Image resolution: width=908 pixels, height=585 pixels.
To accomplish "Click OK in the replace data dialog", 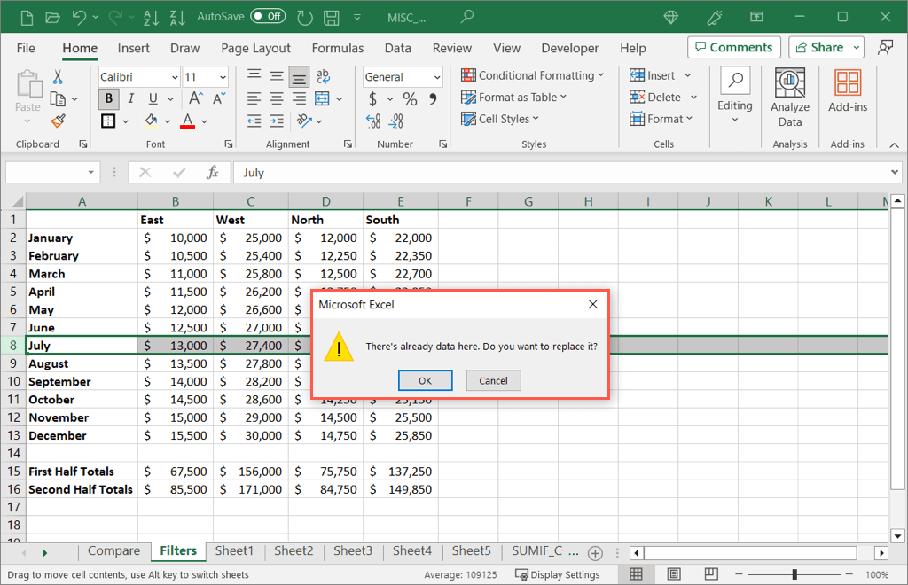I will tap(425, 380).
